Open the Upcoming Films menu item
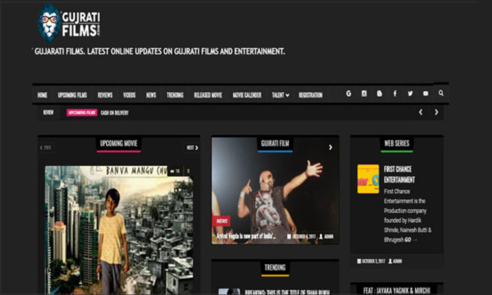This screenshot has height=295, width=492. coord(72,95)
